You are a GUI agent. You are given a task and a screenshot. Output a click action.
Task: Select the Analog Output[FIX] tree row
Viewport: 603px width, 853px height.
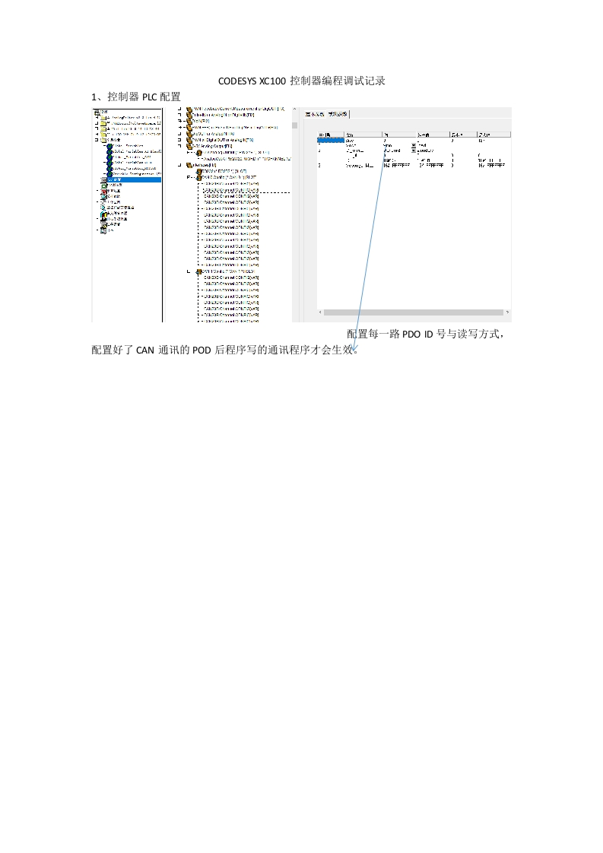209,146
